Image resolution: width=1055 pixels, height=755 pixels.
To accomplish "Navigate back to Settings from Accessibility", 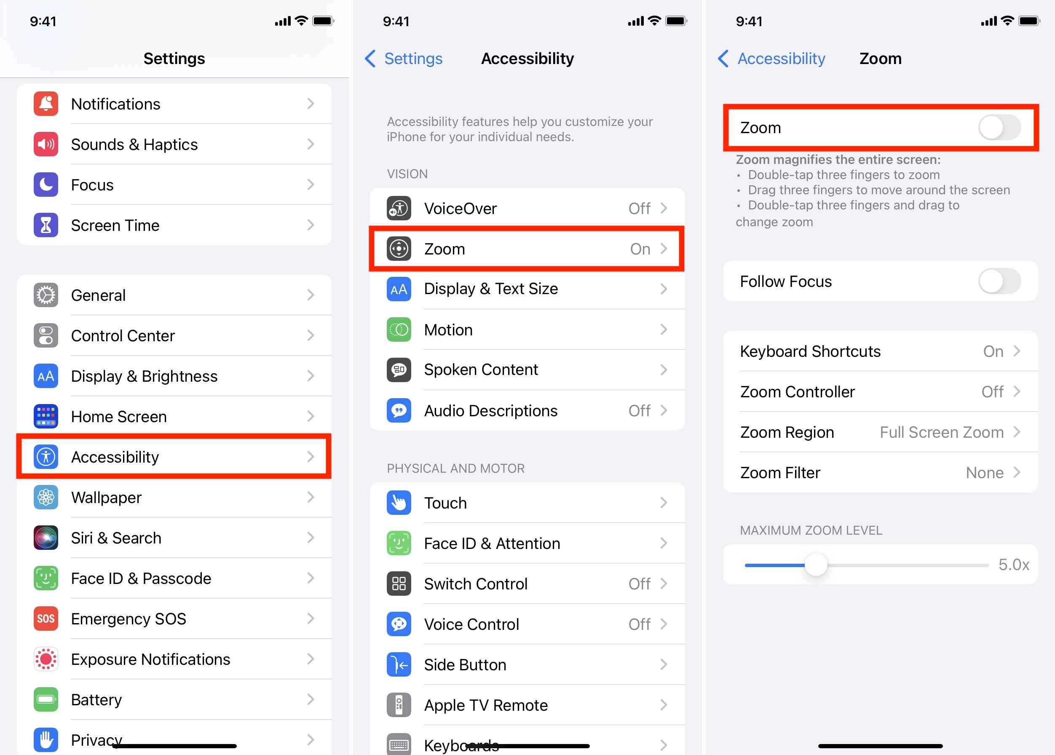I will tap(409, 57).
